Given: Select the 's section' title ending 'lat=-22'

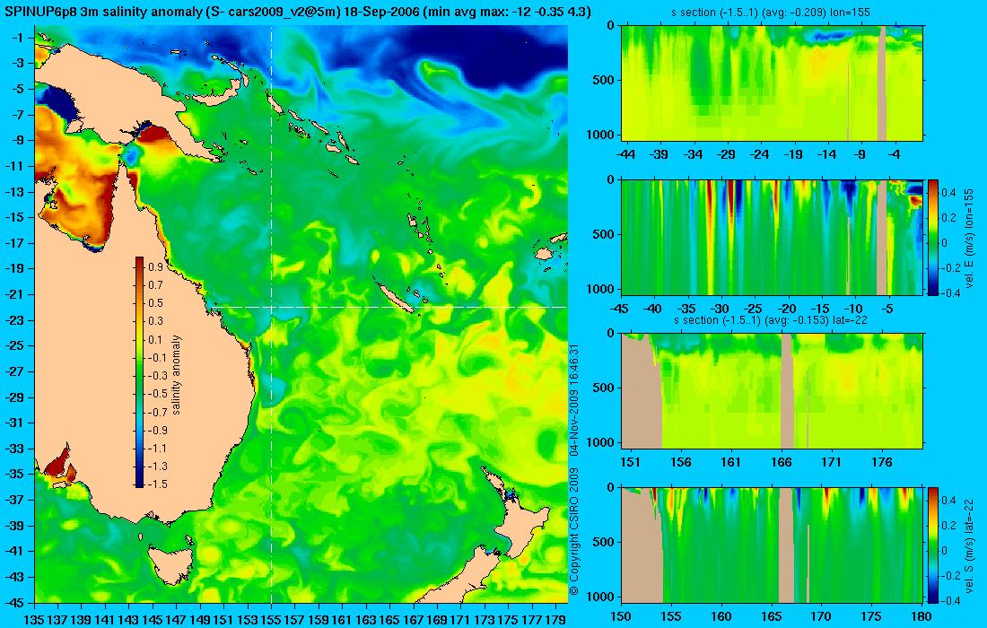Looking at the screenshot, I should pos(771,319).
